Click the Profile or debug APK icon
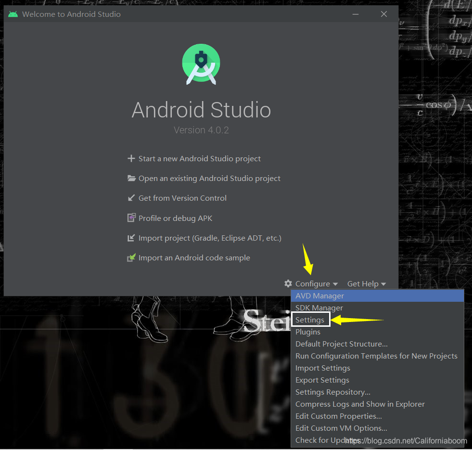Viewport: 472px width, 450px height. tap(131, 218)
